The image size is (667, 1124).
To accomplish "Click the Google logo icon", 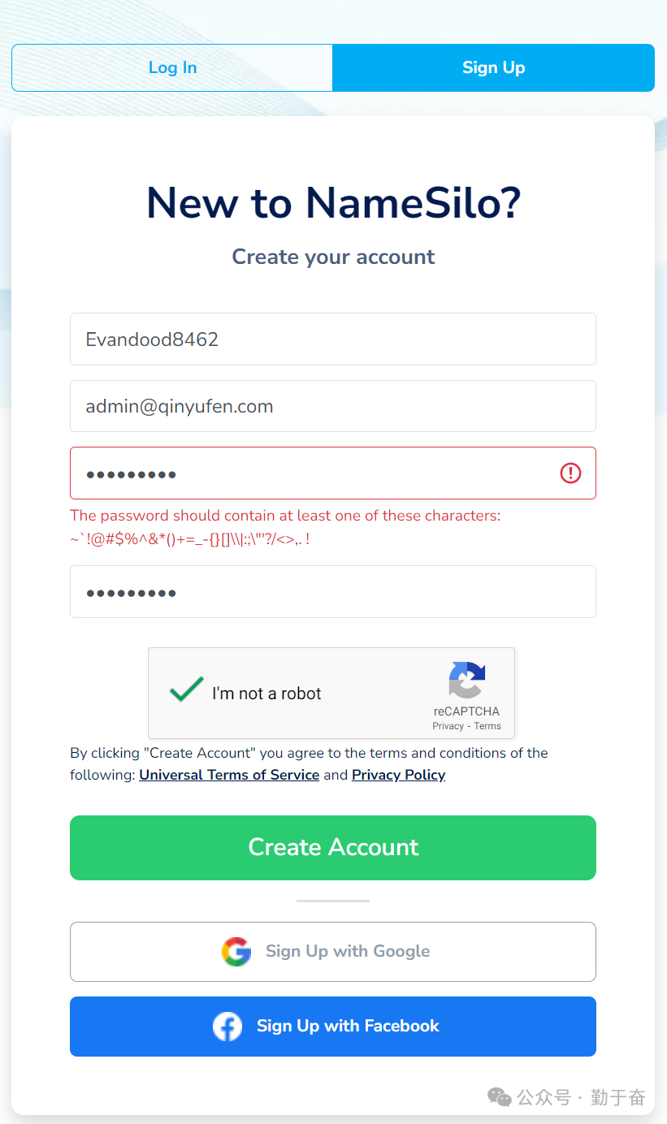I will [236, 951].
